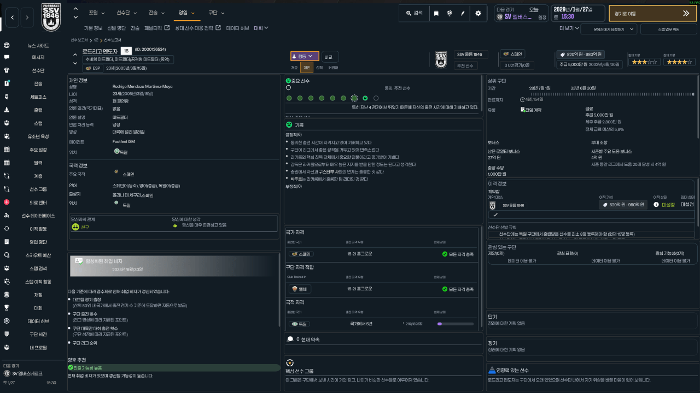700x393 pixels.
Task: Switch to the 개요 tab
Action: [x=294, y=68]
